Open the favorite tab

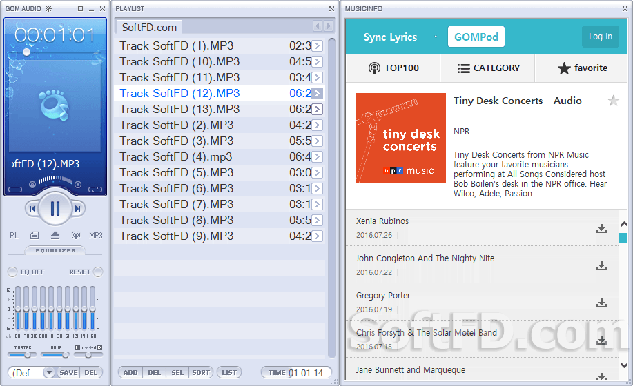tap(582, 68)
